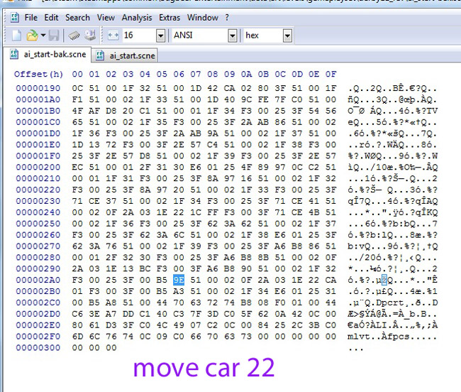Click the Offset(h) column header
461x392 pixels.
(38, 74)
